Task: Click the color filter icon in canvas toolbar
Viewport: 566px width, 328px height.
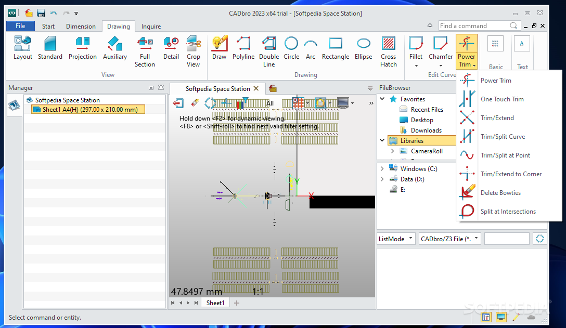Action: (x=242, y=103)
